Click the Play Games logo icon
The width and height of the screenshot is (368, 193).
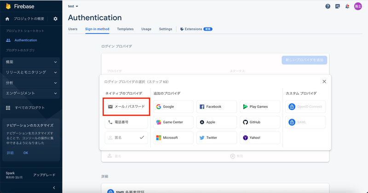click(245, 107)
